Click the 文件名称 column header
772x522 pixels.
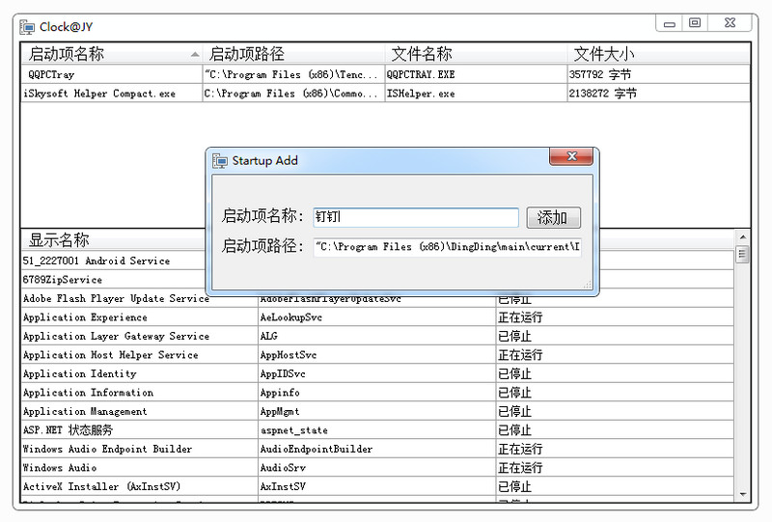[476, 54]
